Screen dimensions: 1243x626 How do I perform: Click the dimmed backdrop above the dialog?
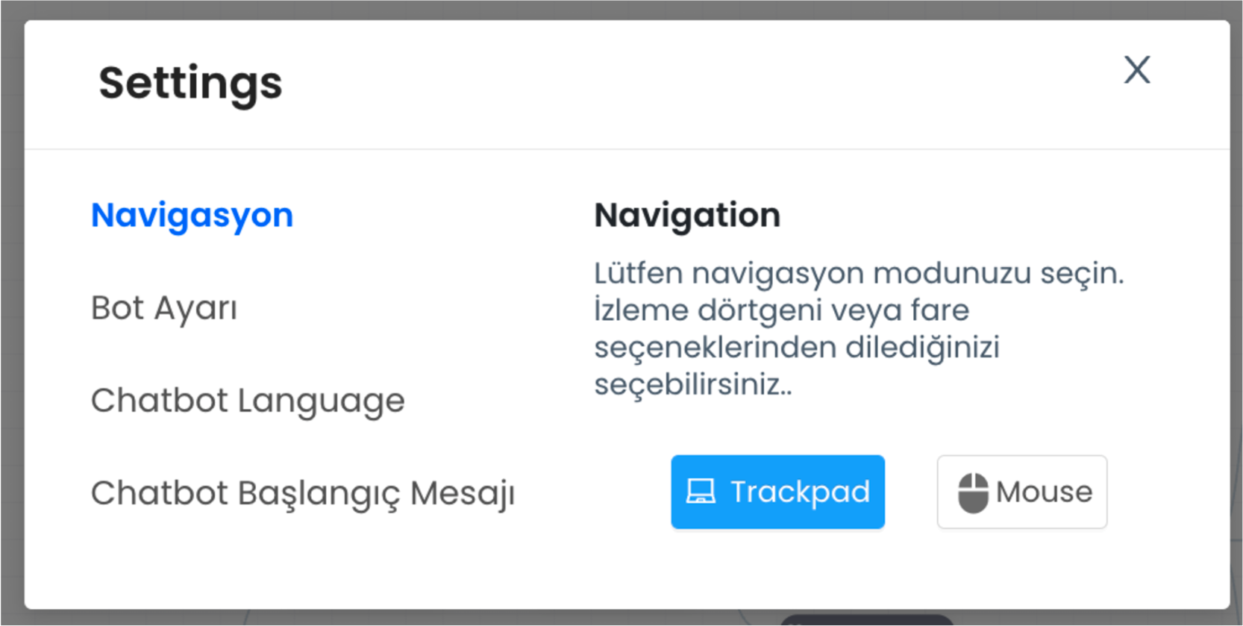[x=621, y=9]
